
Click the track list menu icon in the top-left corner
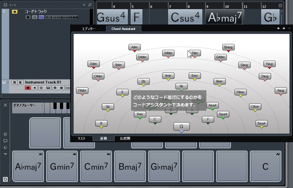click(5, 4)
